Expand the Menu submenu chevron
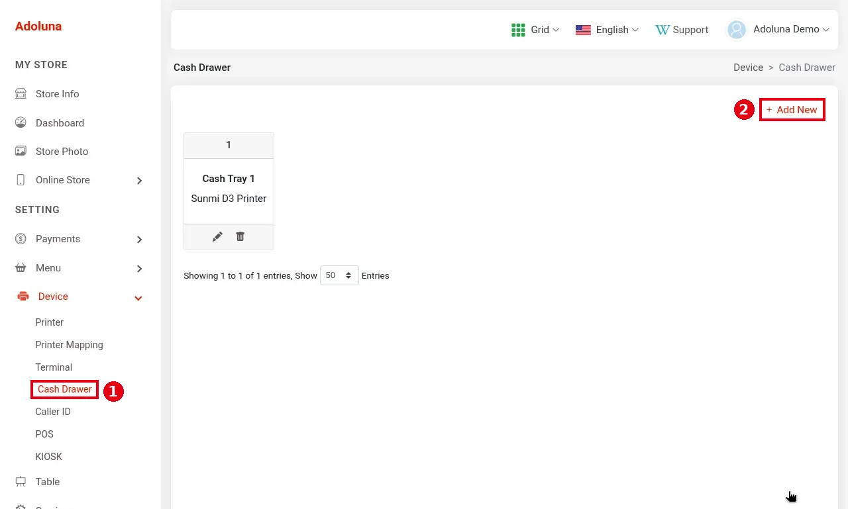The image size is (848, 509). click(139, 269)
